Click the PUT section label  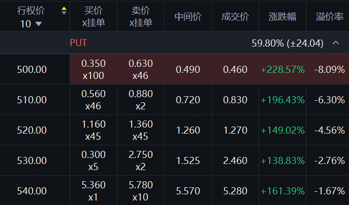tap(78, 43)
